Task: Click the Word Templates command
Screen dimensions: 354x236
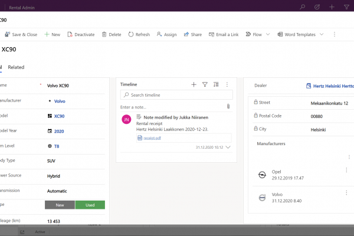Action: [296, 34]
